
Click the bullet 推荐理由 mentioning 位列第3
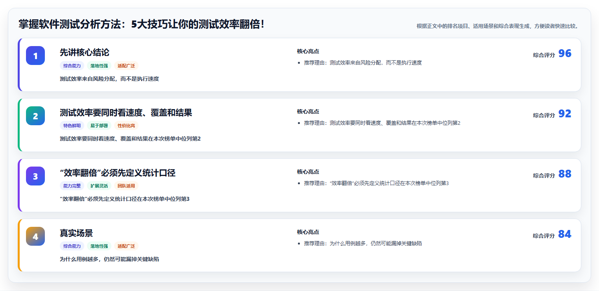point(376,183)
